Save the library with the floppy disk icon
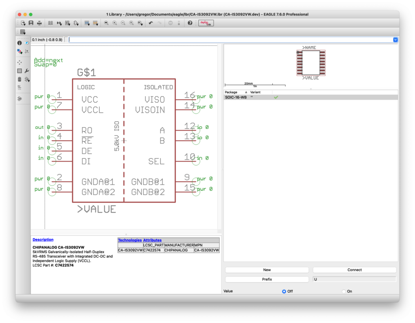The image size is (415, 323). pos(31,23)
